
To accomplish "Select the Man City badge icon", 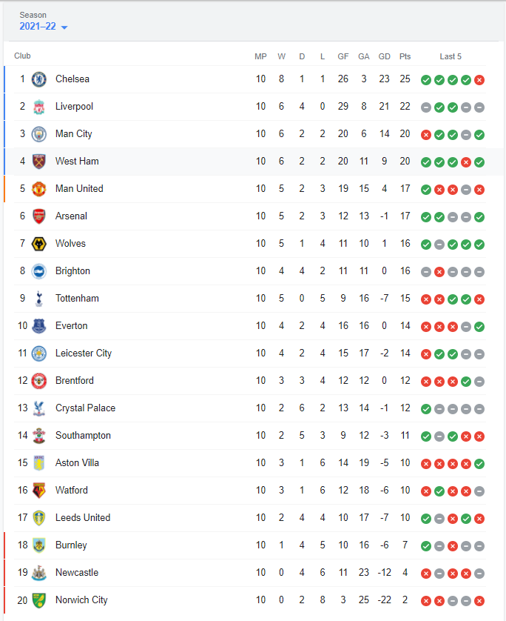I will (x=38, y=134).
